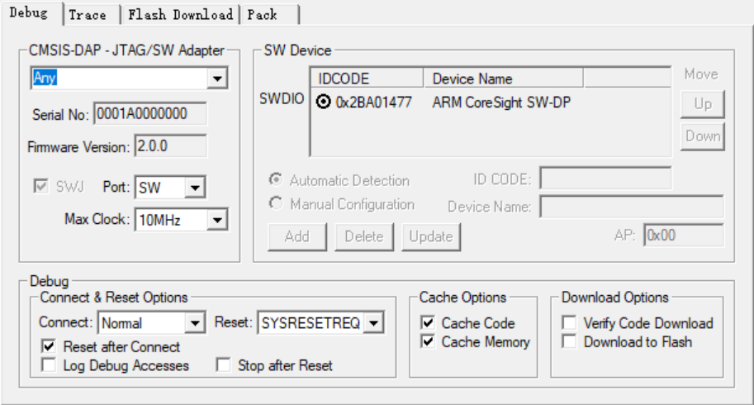Viewport: 754px width, 405px height.
Task: Select the ARM CoreSight SW-DP entry
Action: coord(501,102)
